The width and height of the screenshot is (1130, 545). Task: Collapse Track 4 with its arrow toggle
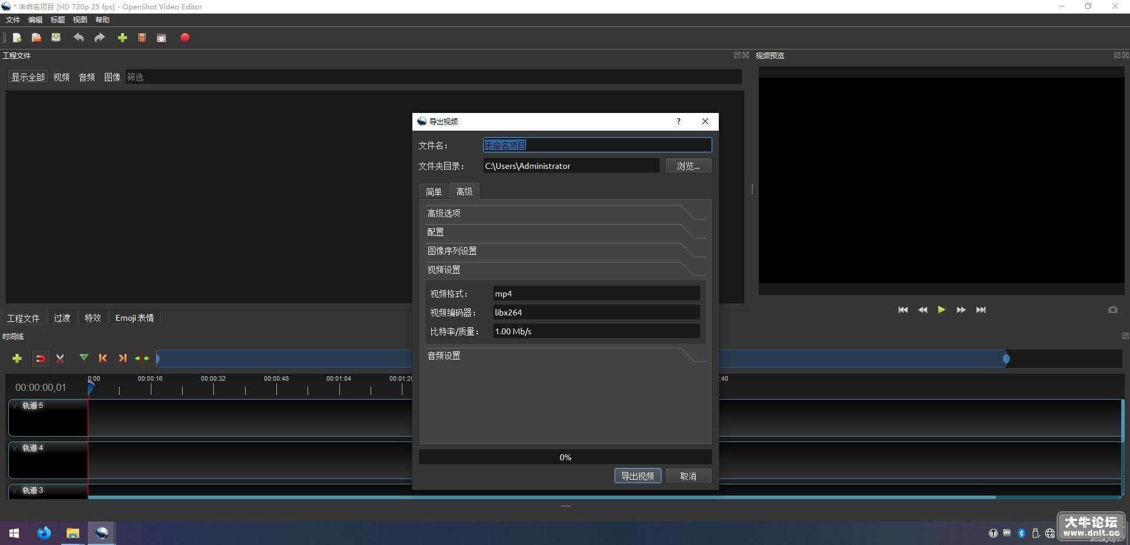[x=15, y=447]
